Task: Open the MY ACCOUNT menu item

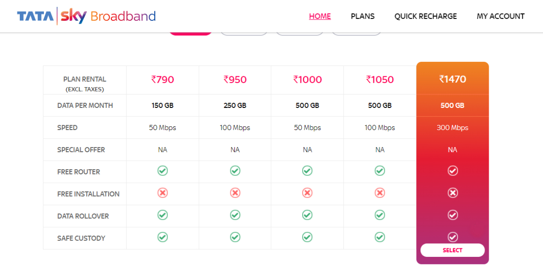Action: [x=500, y=16]
